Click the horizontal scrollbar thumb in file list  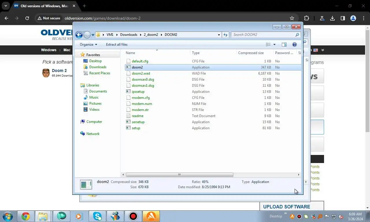(x=180, y=175)
